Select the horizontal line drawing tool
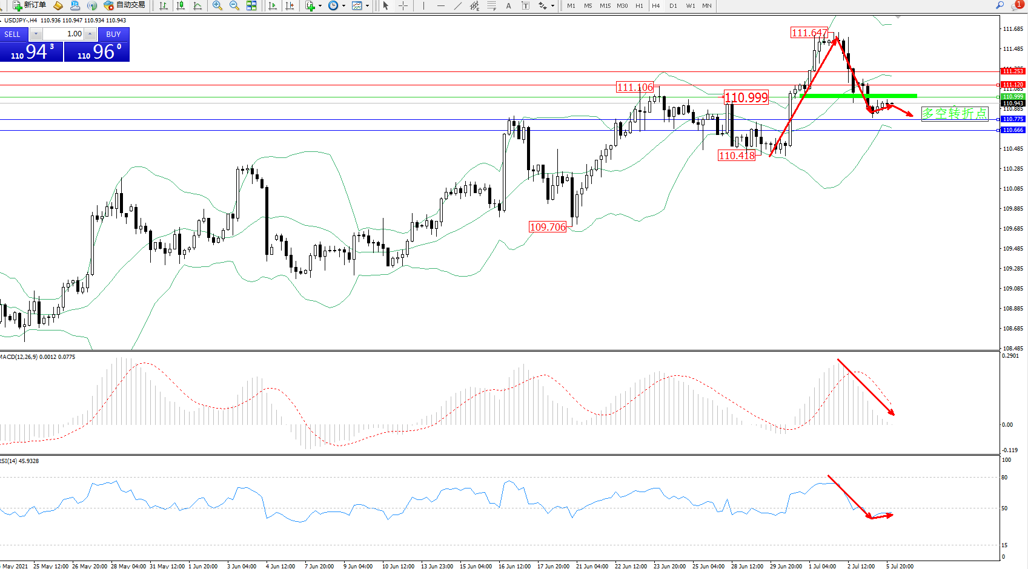 440,5
